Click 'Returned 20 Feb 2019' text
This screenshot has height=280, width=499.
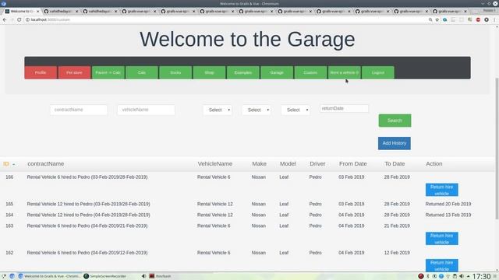coord(448,204)
